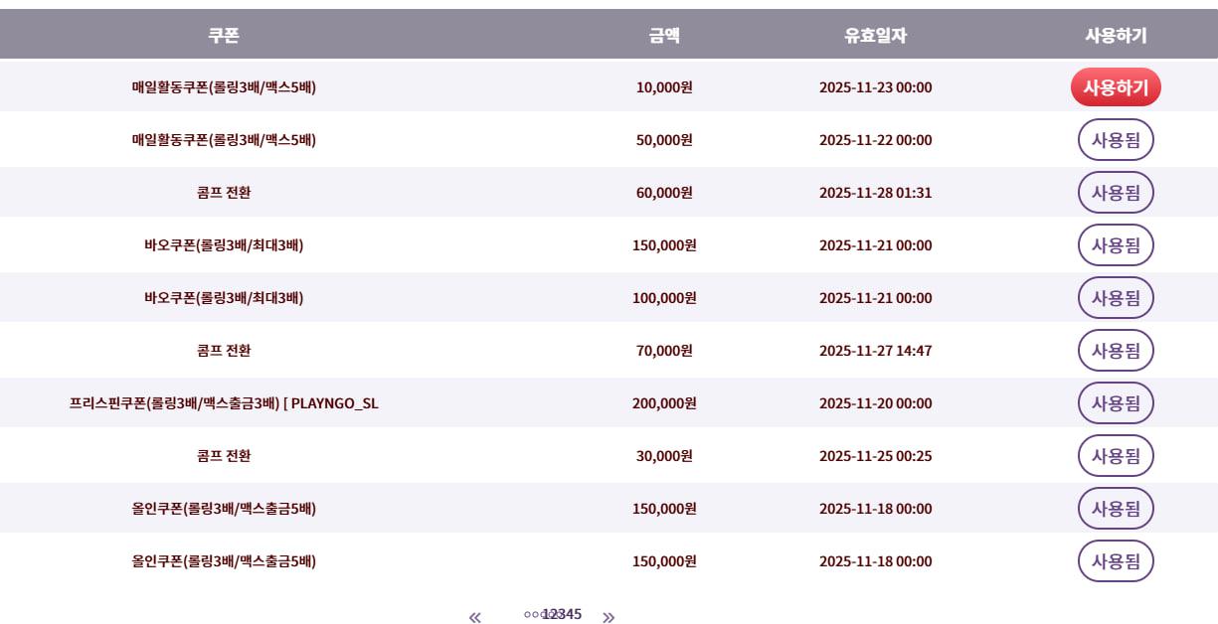The image size is (1218, 624).
Task: Click the 200,000원 amount cell
Action: point(664,403)
